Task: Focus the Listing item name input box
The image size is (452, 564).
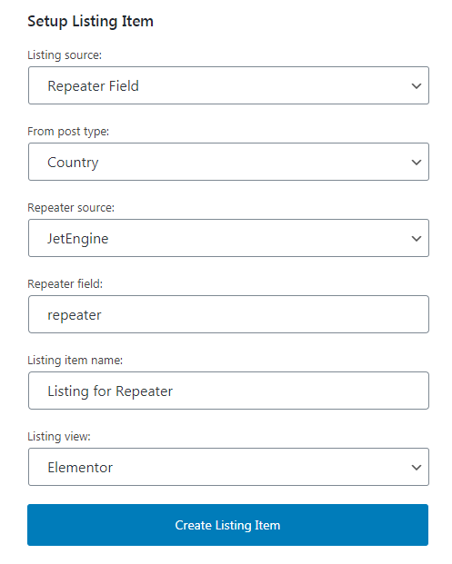Action: point(228,391)
